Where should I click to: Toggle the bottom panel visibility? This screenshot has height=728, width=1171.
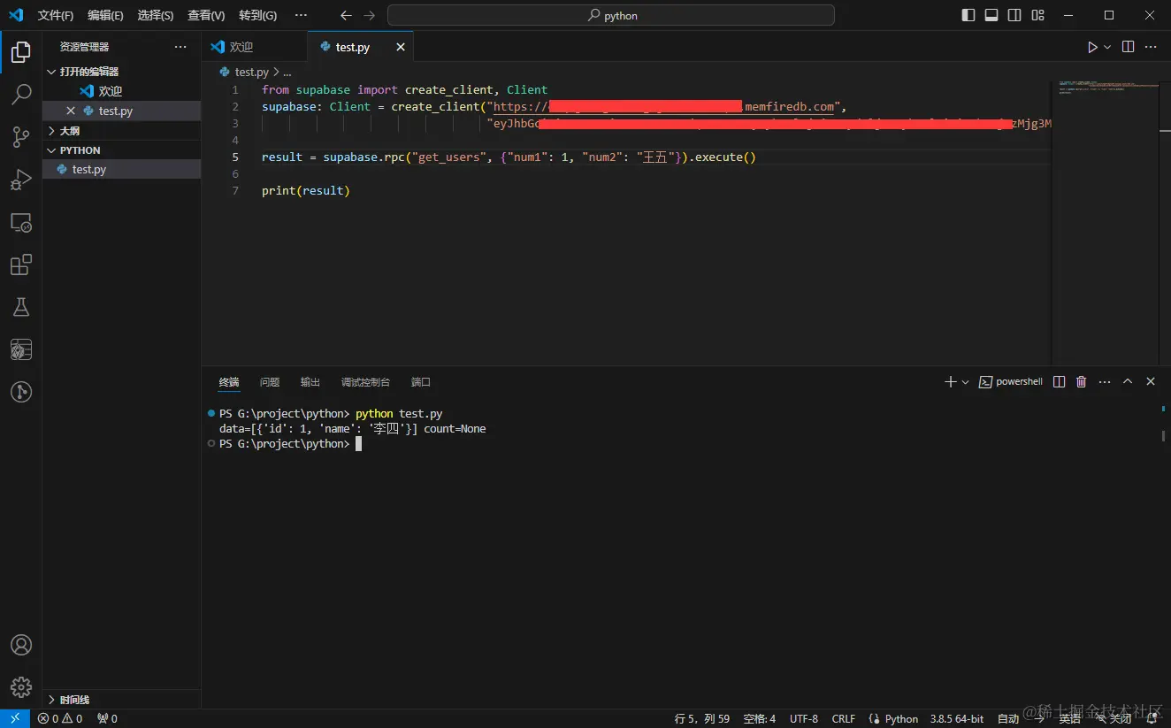click(x=991, y=15)
